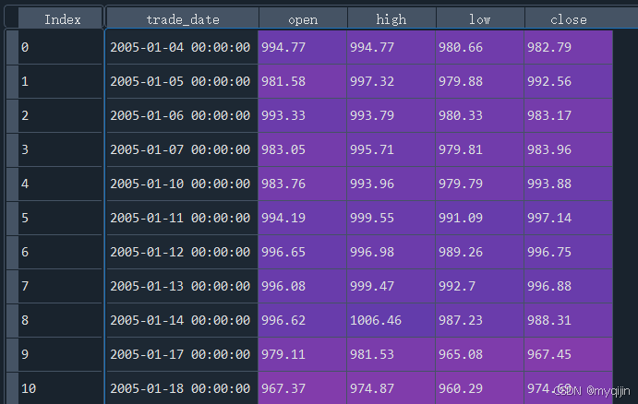Select row index 1
The height and width of the screenshot is (404, 638).
pyautogui.click(x=60, y=81)
